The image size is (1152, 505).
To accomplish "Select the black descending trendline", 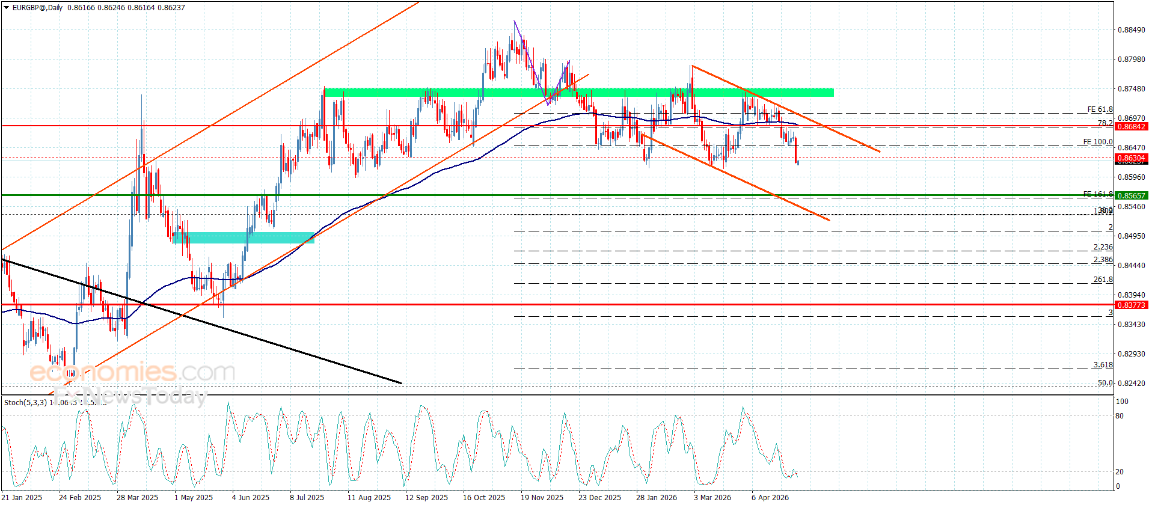I will [201, 321].
